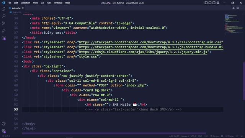Viewport: 245px width, 138px height.
Task: Change language mode PHP in status bar
Action: [206, 136]
